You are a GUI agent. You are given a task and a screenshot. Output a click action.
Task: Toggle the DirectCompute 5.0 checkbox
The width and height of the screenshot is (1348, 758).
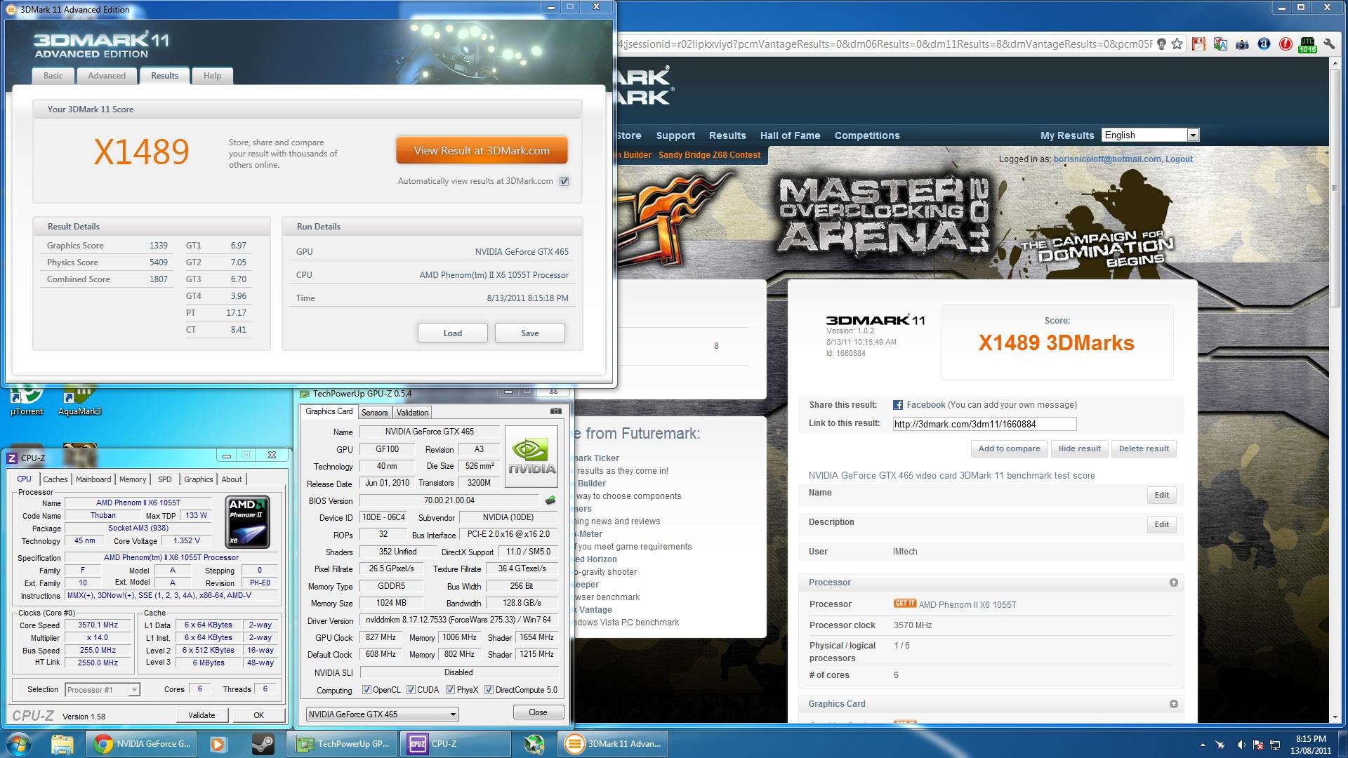[489, 690]
